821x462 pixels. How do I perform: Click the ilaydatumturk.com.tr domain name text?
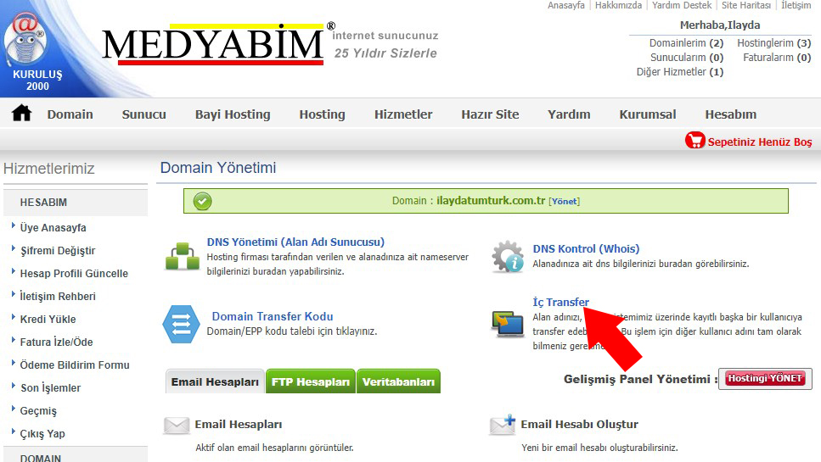tap(491, 201)
